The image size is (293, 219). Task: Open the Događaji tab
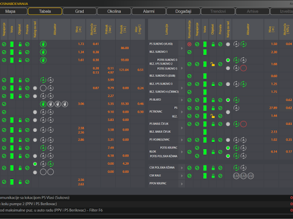click(x=183, y=11)
